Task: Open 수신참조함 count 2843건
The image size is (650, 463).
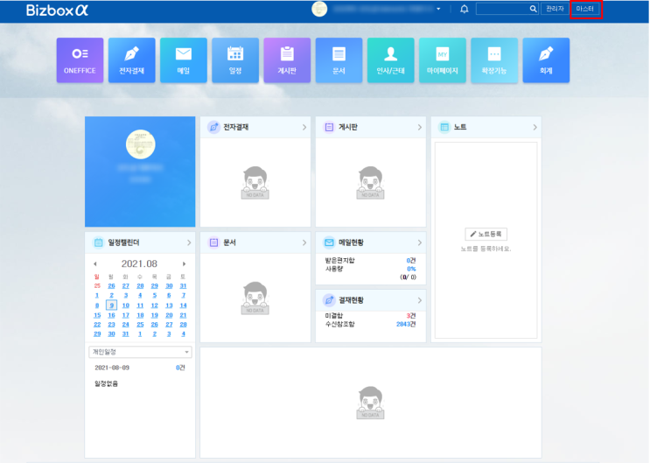Action: click(406, 324)
